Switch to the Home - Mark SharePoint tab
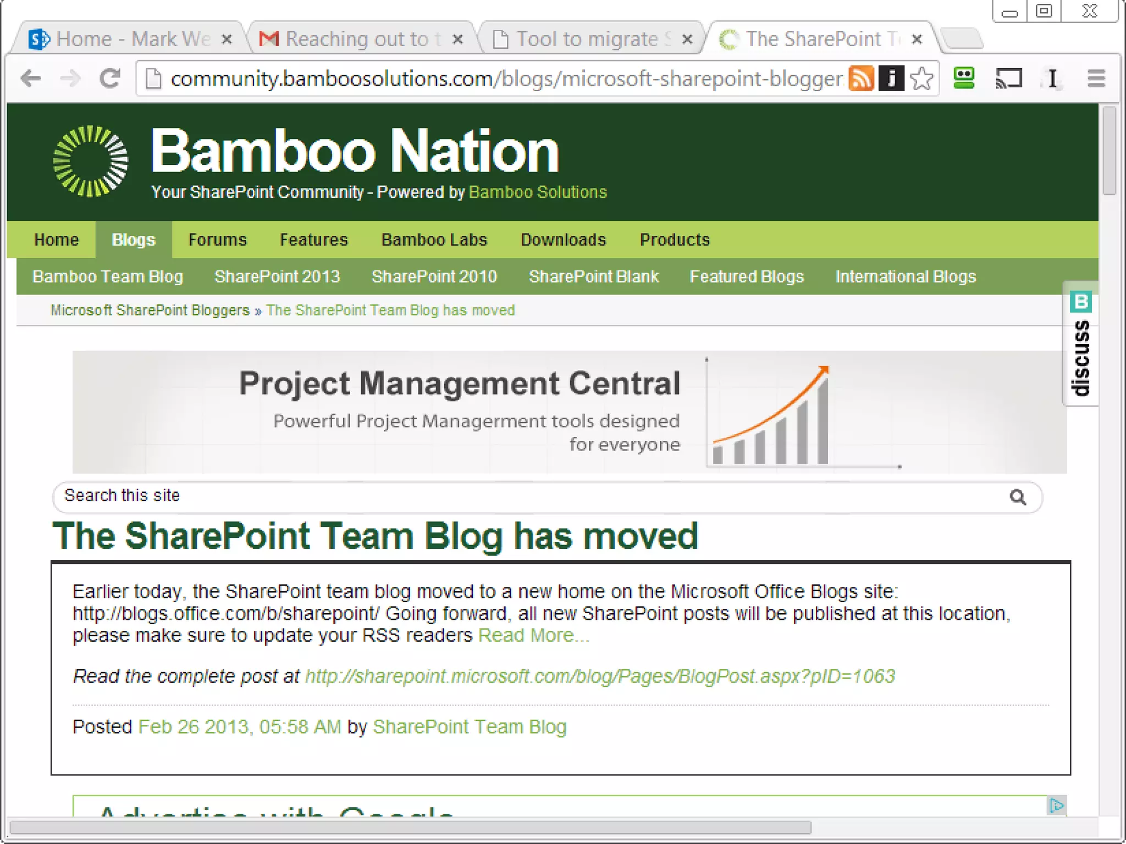This screenshot has width=1126, height=844. tap(132, 39)
